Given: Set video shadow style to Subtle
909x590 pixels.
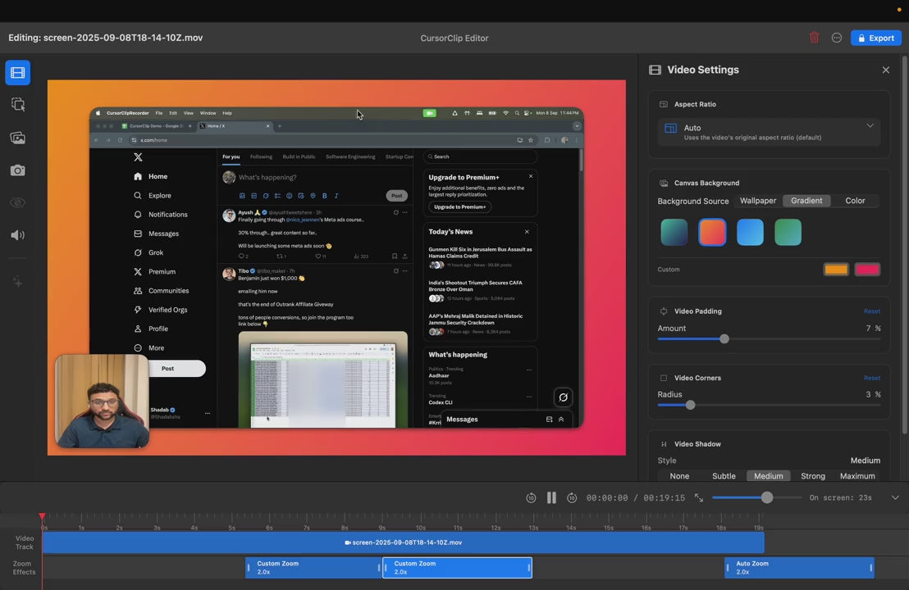Looking at the screenshot, I should pos(724,476).
